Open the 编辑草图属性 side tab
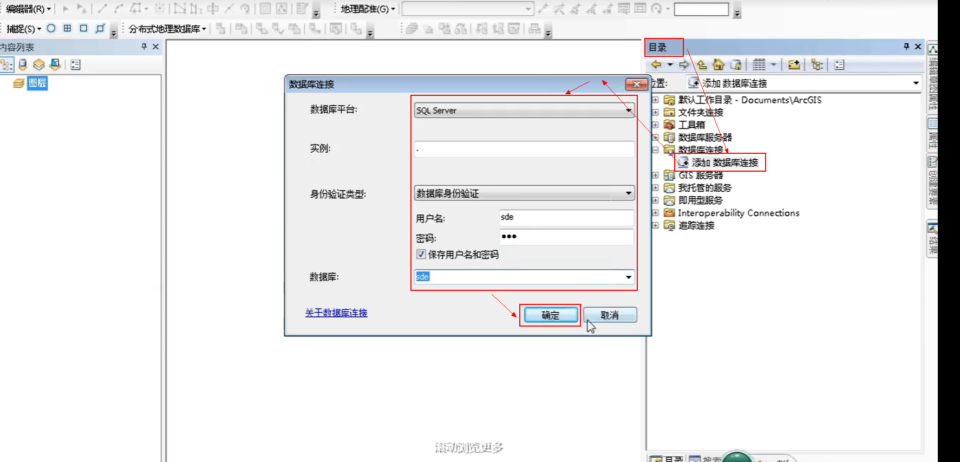 pyautogui.click(x=932, y=76)
